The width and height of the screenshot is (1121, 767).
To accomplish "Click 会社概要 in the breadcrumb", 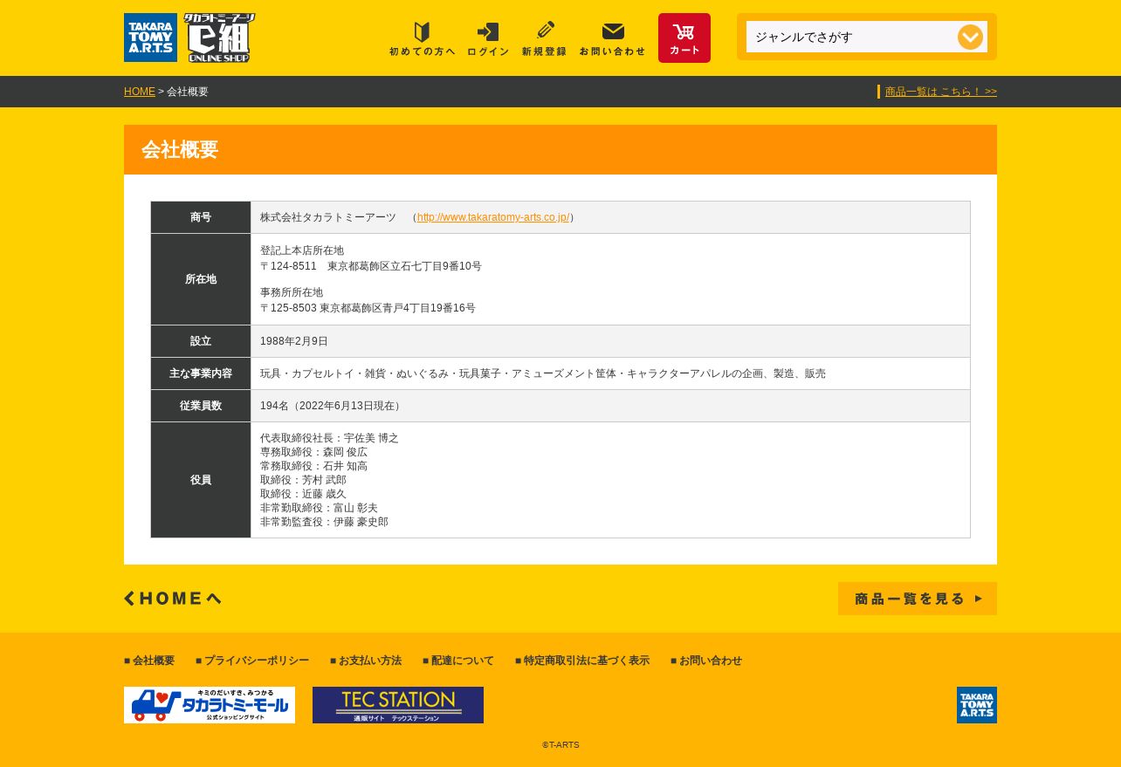I will [x=188, y=92].
